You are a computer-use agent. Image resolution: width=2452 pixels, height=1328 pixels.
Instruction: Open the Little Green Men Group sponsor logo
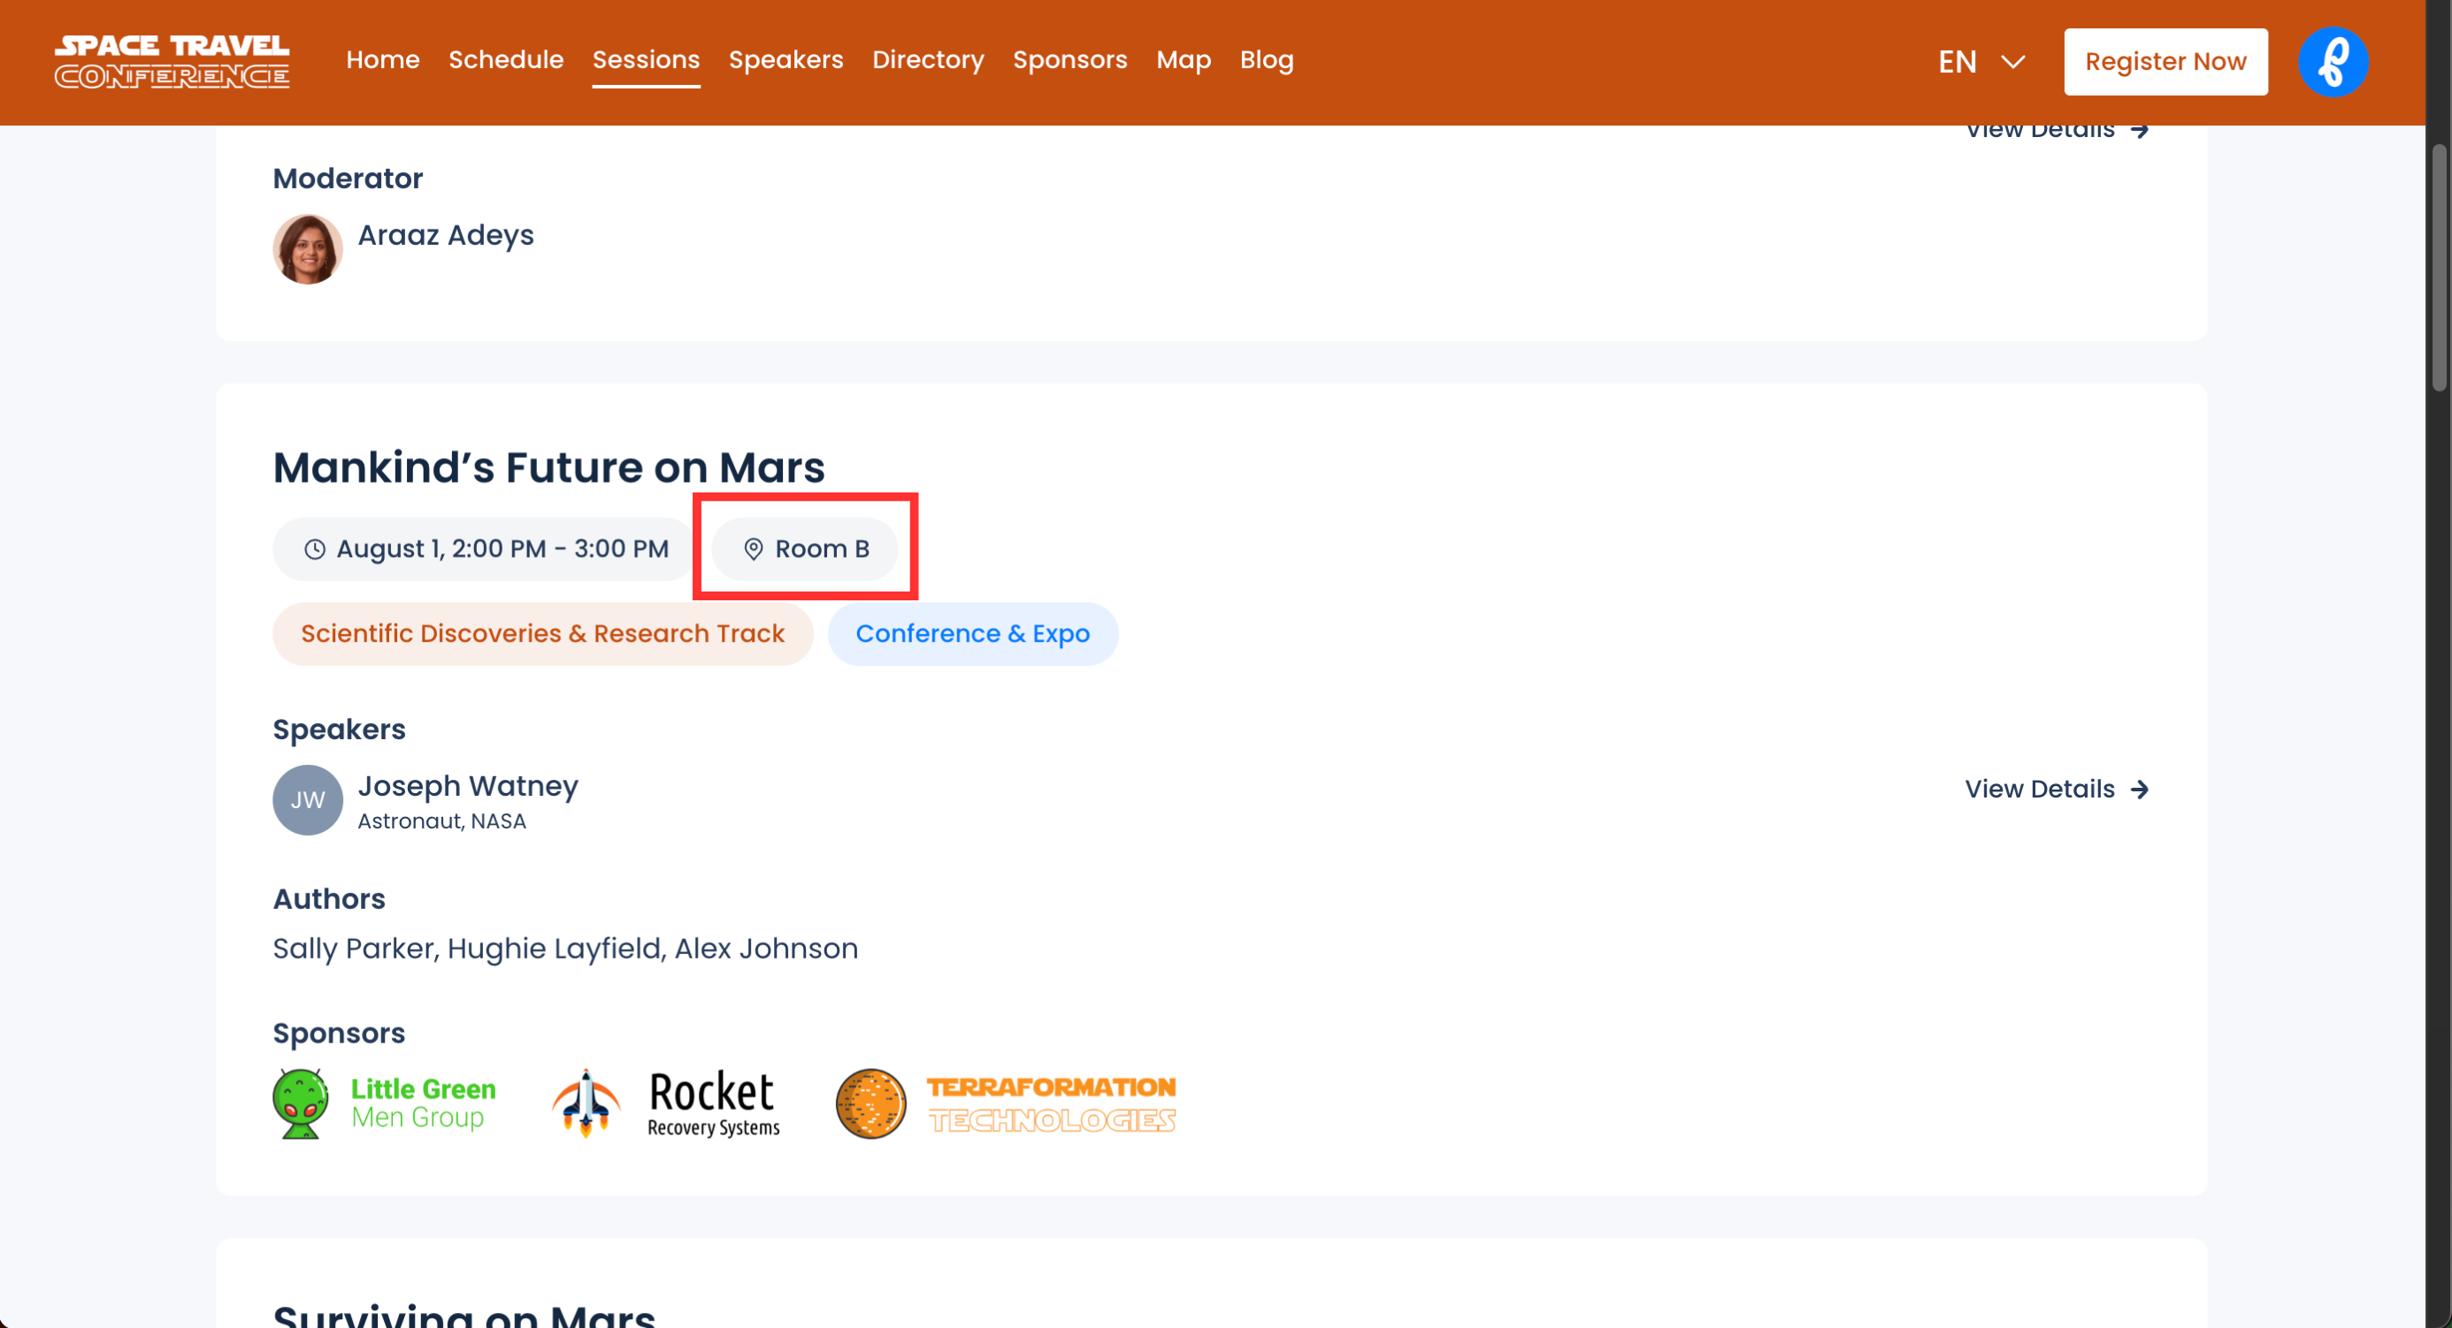(385, 1103)
